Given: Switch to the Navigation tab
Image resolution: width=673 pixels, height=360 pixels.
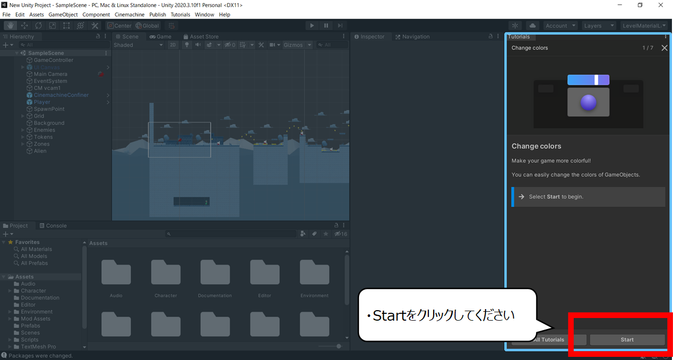Looking at the screenshot, I should tap(412, 37).
